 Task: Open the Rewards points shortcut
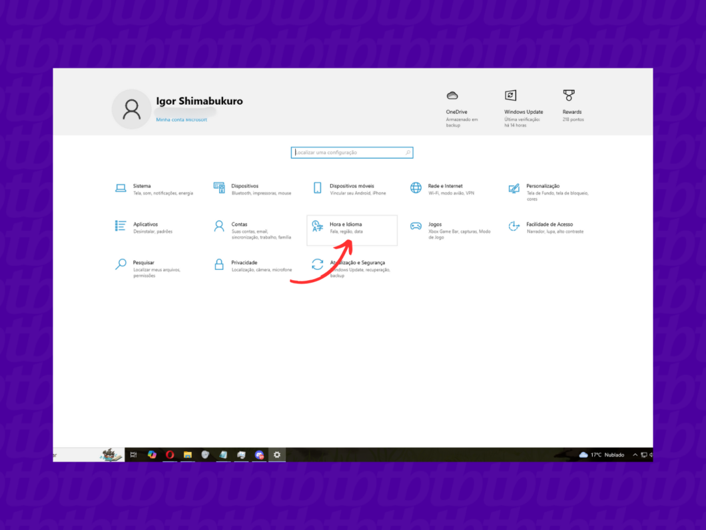pyautogui.click(x=571, y=107)
